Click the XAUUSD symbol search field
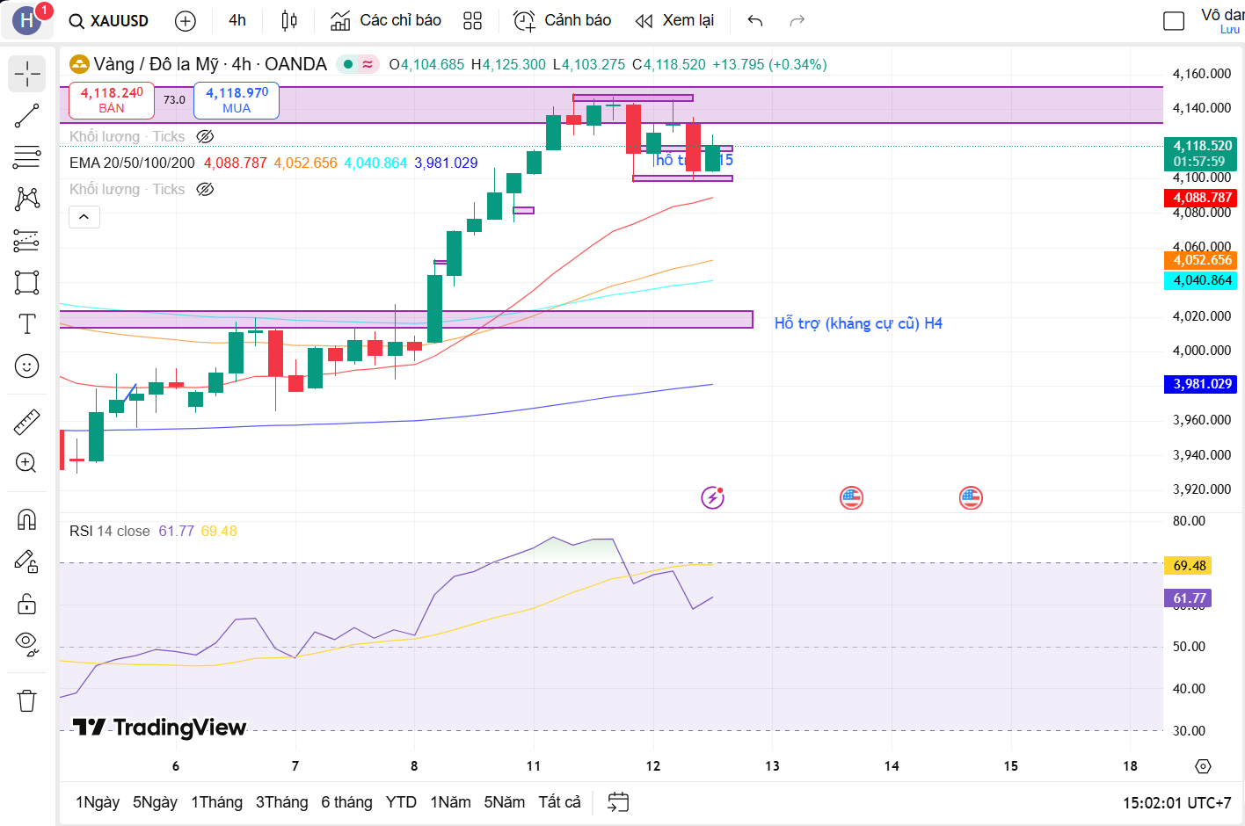The image size is (1245, 826). coord(110,21)
